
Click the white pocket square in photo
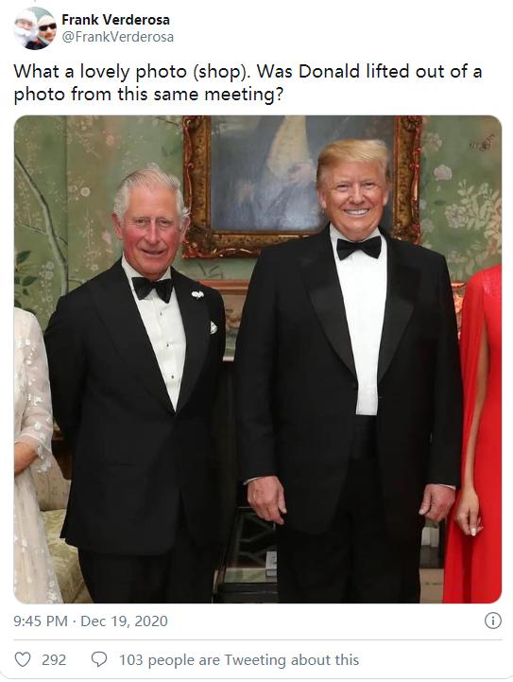tap(214, 327)
